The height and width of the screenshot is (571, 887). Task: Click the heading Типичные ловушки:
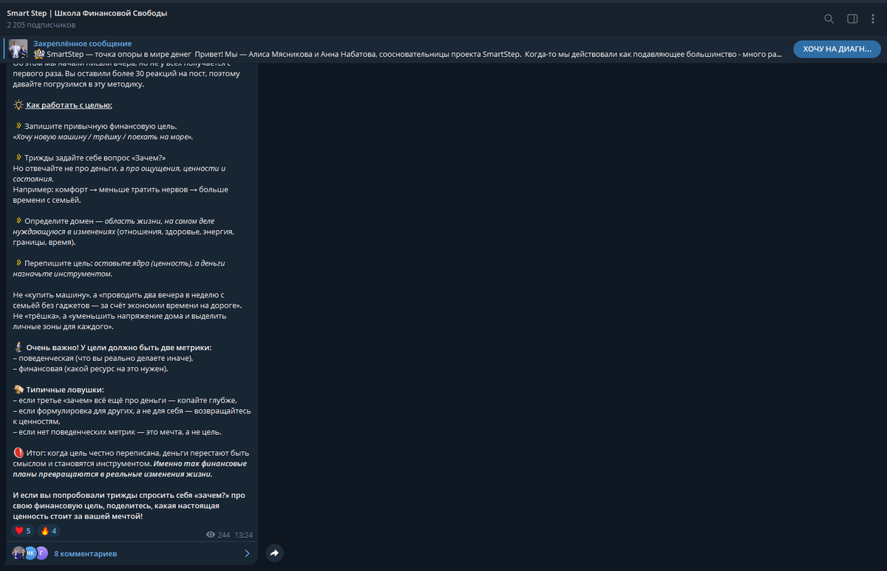coord(65,390)
